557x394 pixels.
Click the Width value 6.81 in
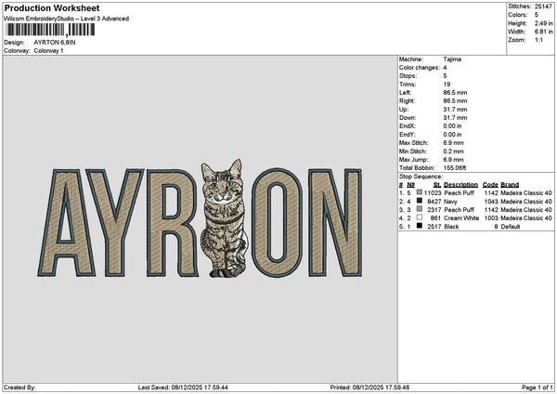click(543, 32)
